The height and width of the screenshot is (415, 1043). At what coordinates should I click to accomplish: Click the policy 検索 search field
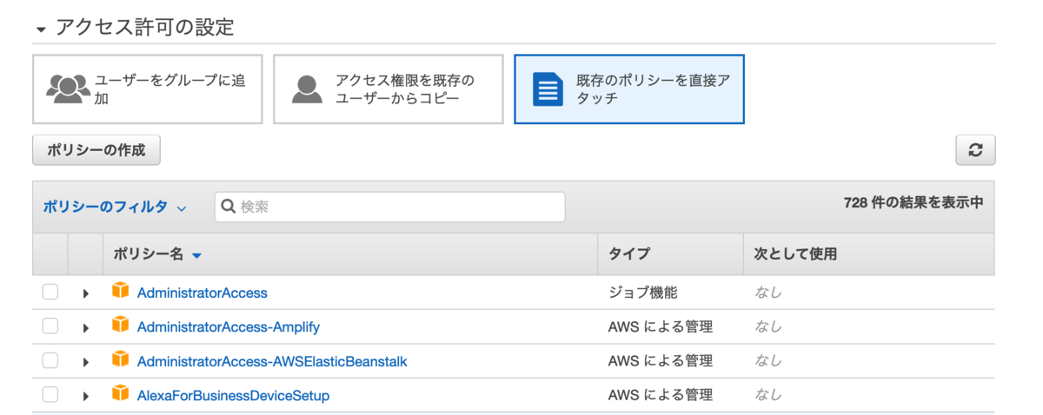click(389, 207)
